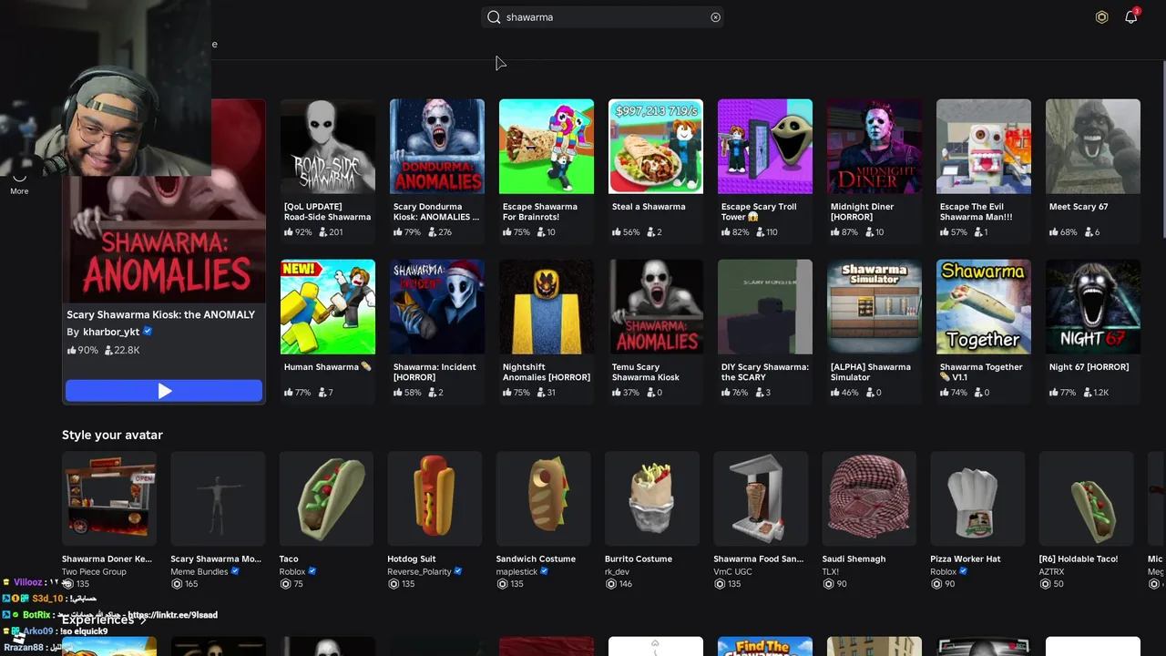Play Scary Shawarma Kiosk: the ANOMALY
The width and height of the screenshot is (1166, 656).
164,391
